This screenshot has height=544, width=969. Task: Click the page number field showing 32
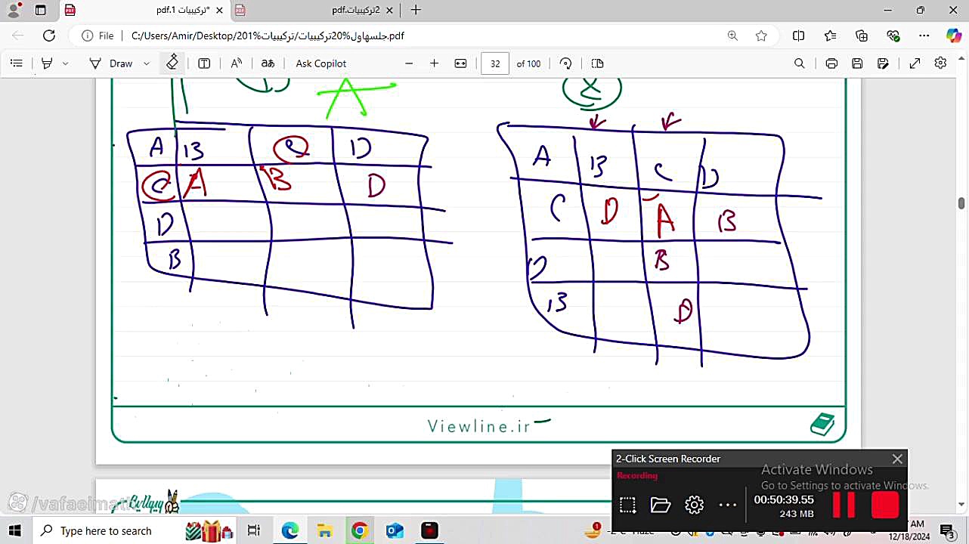495,63
